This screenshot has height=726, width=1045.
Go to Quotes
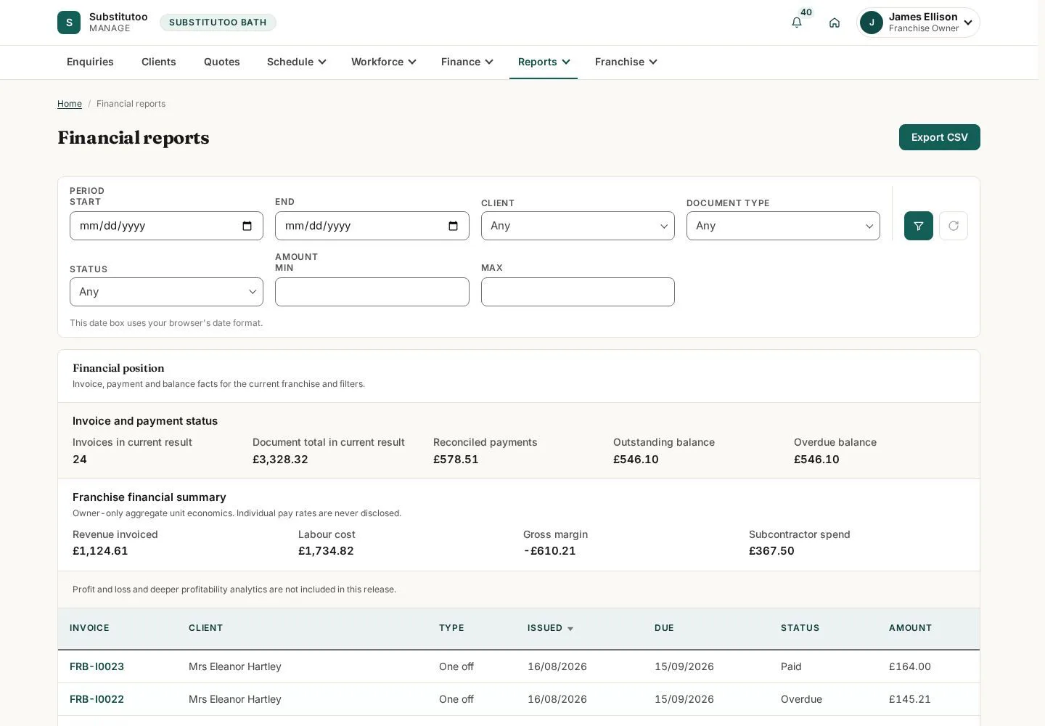pos(222,62)
